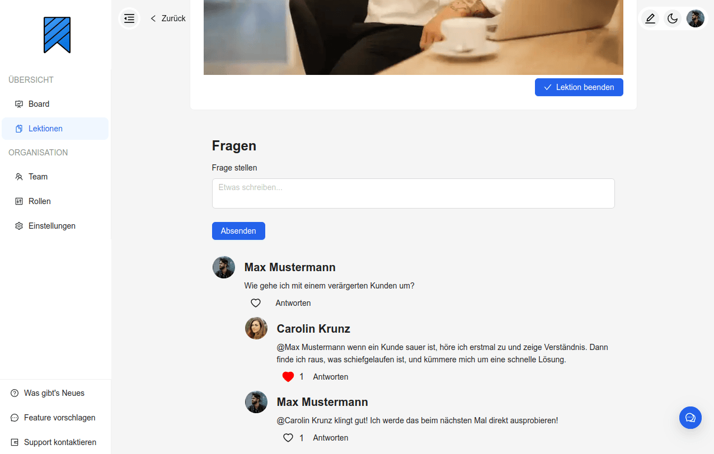Toggle dark mode moon icon
Image resolution: width=714 pixels, height=454 pixels.
click(x=673, y=18)
